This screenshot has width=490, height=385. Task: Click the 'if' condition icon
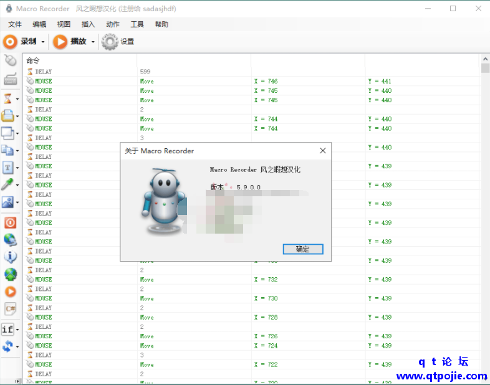[x=7, y=329]
